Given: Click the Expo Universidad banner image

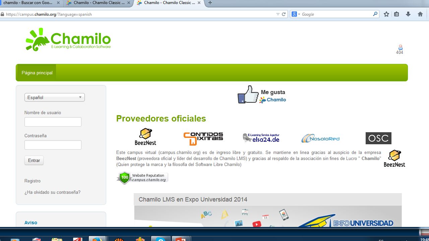Looking at the screenshot, I should click(x=268, y=216).
